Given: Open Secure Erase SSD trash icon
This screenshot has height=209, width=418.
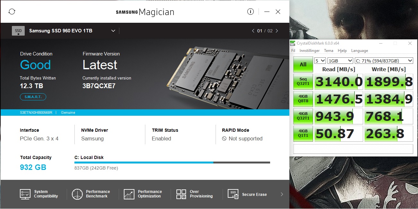Looking at the screenshot, I should click(233, 194).
